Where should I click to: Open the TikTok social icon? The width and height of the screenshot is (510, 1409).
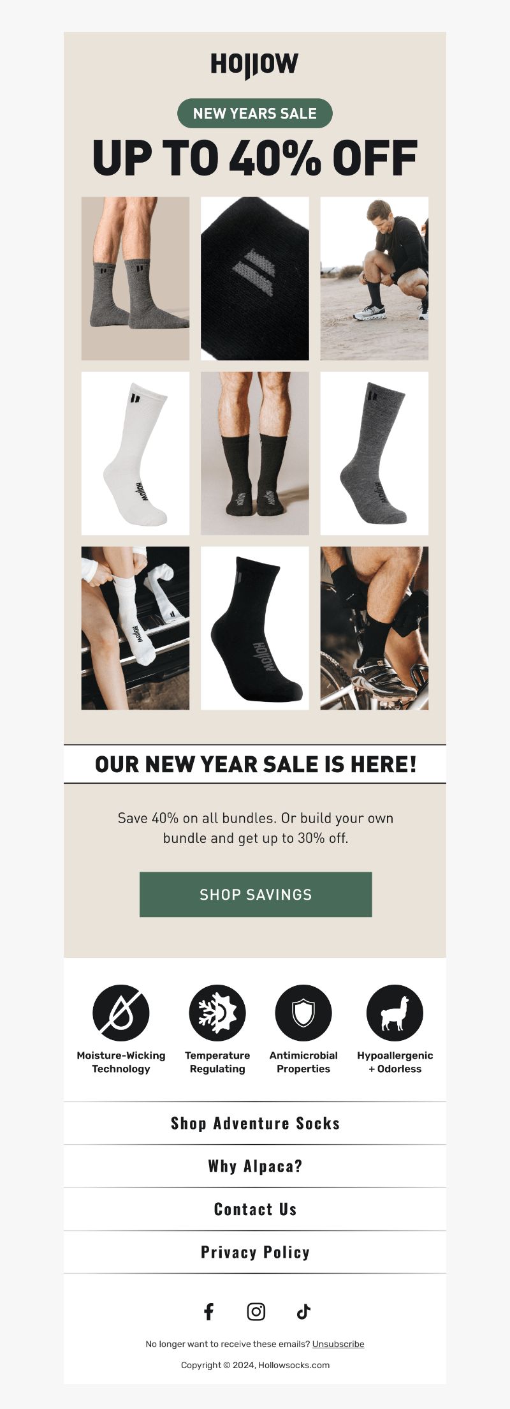pyautogui.click(x=303, y=1311)
